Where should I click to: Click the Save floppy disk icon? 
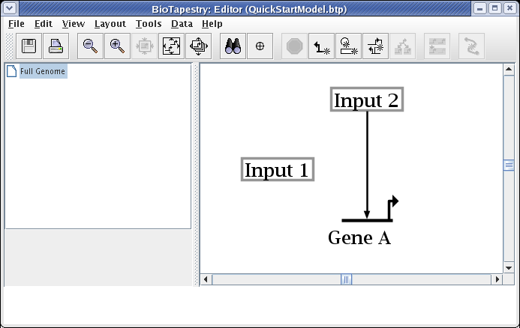coord(29,46)
